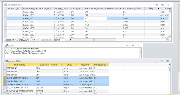Click the DELTA TEMPERATURE cell
This screenshot has width=180, height=95.
[21, 88]
